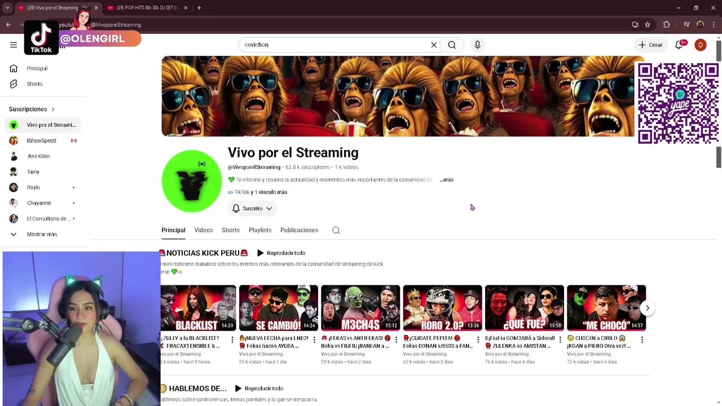Open a new browser tab
The image size is (722, 406).
199,8
